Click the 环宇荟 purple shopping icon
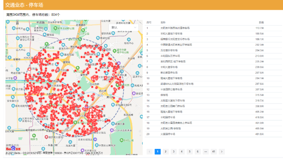Image resolution: width=283 pixels, height=159 pixels. [15, 78]
